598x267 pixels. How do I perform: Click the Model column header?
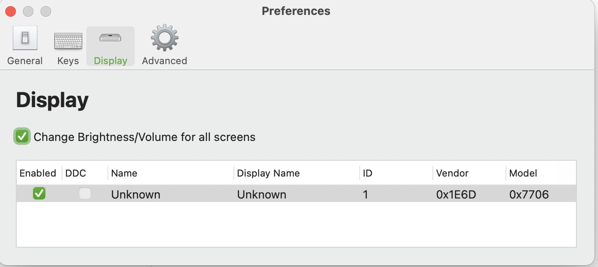(x=524, y=173)
